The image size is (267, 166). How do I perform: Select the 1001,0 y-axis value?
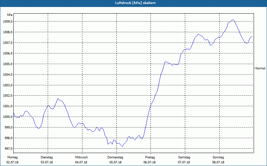click(8, 106)
